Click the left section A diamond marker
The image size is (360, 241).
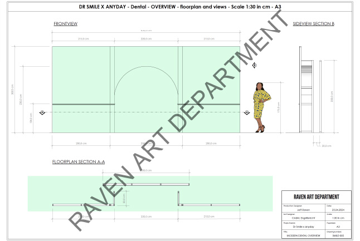point(42,112)
